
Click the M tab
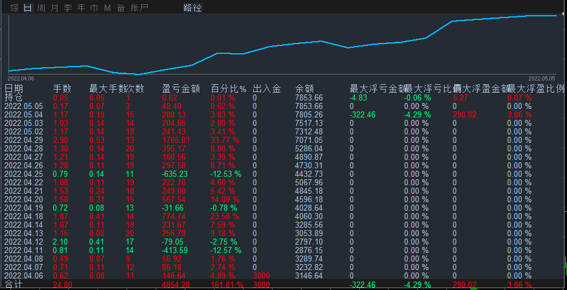pos(107,8)
